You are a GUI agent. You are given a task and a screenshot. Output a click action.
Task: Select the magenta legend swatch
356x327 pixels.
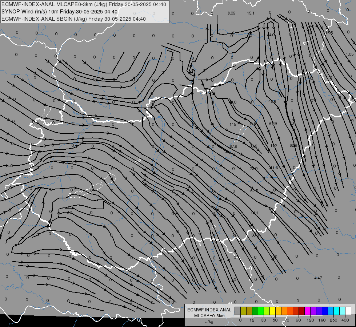308,311
